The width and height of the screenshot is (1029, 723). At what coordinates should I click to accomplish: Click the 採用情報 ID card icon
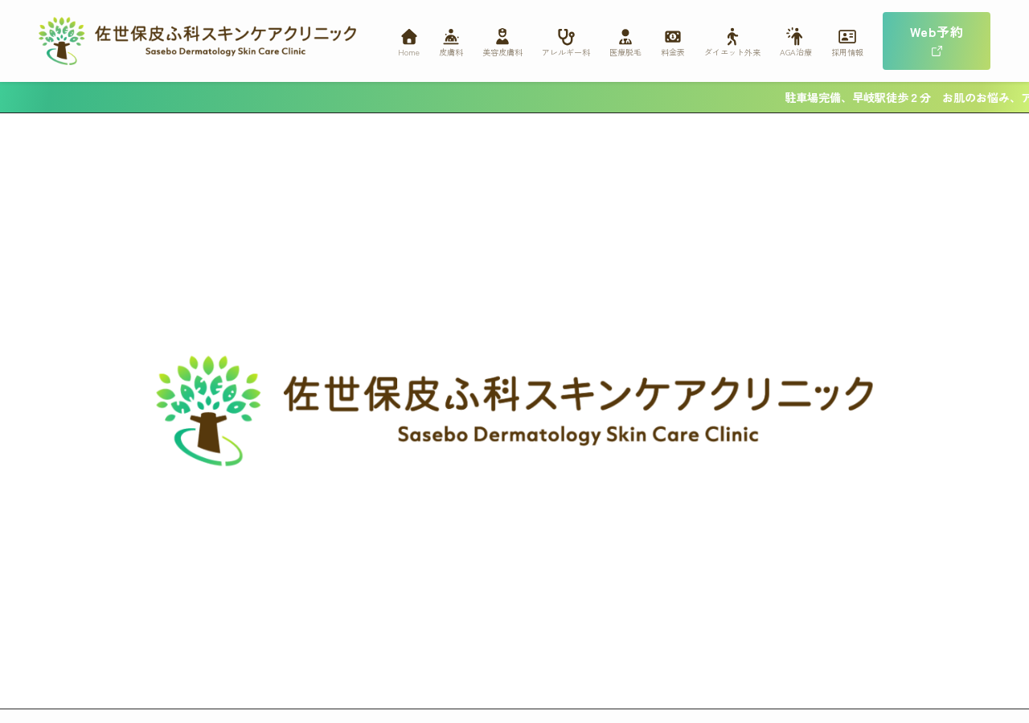[847, 36]
